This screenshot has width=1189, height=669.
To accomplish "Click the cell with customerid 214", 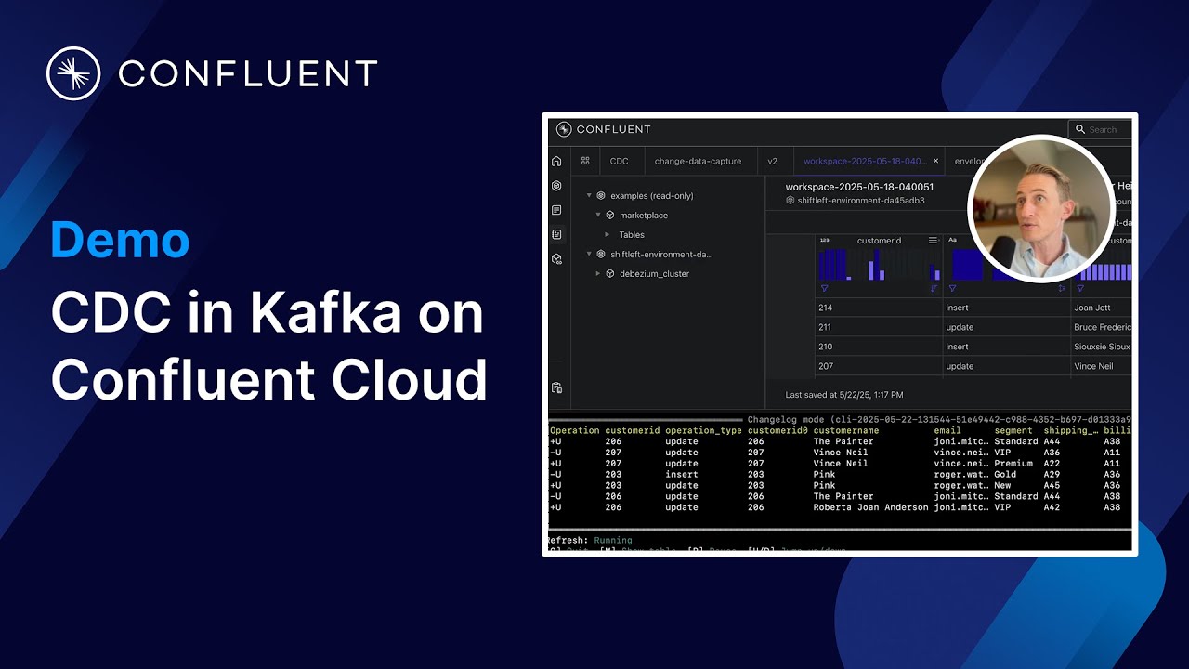I will 879,308.
